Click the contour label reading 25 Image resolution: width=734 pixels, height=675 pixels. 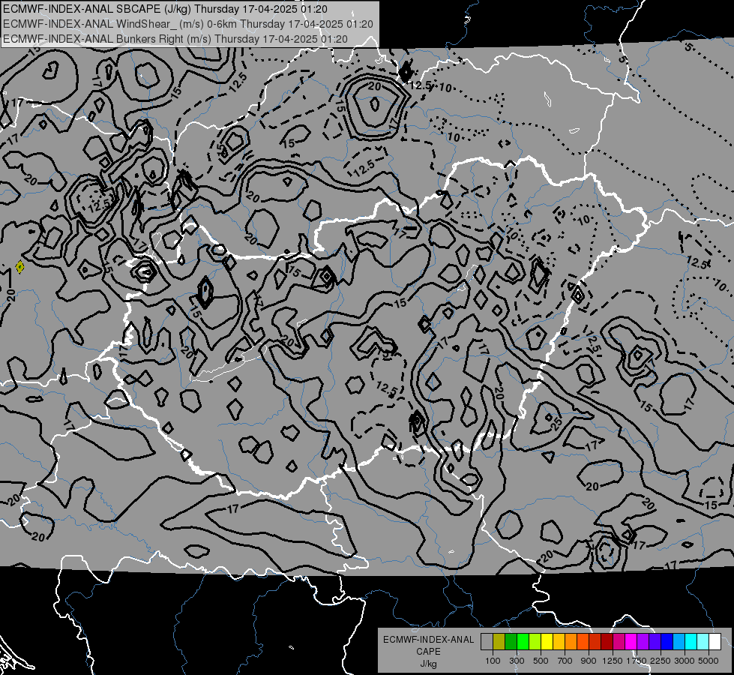tap(556, 424)
